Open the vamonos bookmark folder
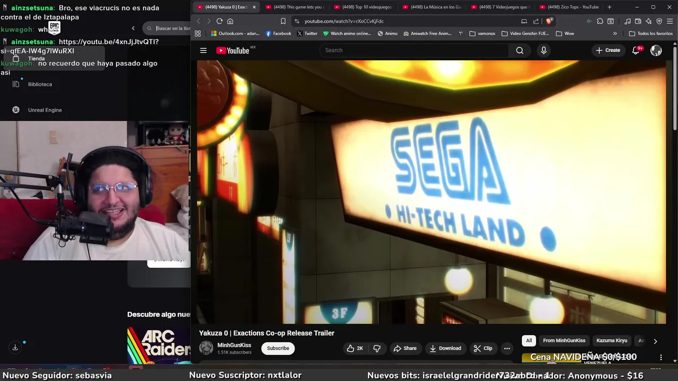The width and height of the screenshot is (678, 381). 483,33
